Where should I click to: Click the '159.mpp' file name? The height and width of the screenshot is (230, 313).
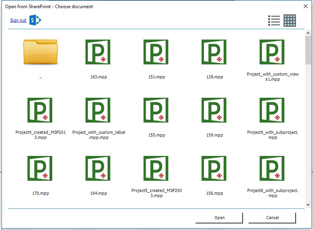pyautogui.click(x=215, y=135)
